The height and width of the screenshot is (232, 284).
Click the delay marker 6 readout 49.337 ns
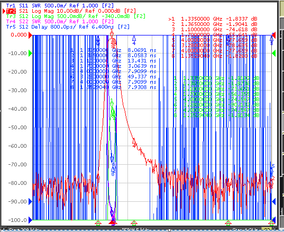click(x=142, y=77)
